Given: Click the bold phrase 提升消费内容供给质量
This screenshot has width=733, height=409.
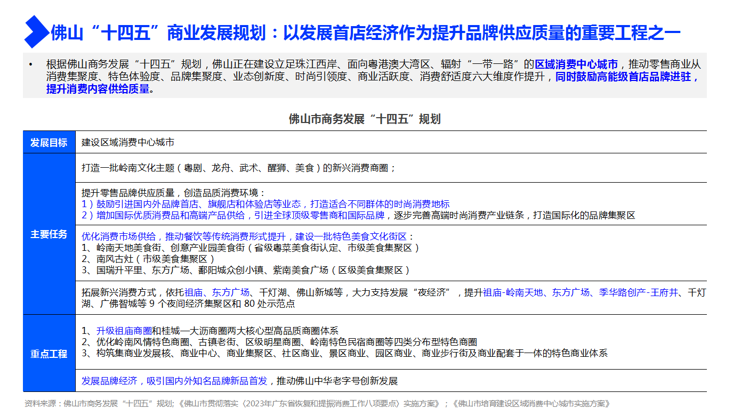Looking at the screenshot, I should pyautogui.click(x=98, y=89).
